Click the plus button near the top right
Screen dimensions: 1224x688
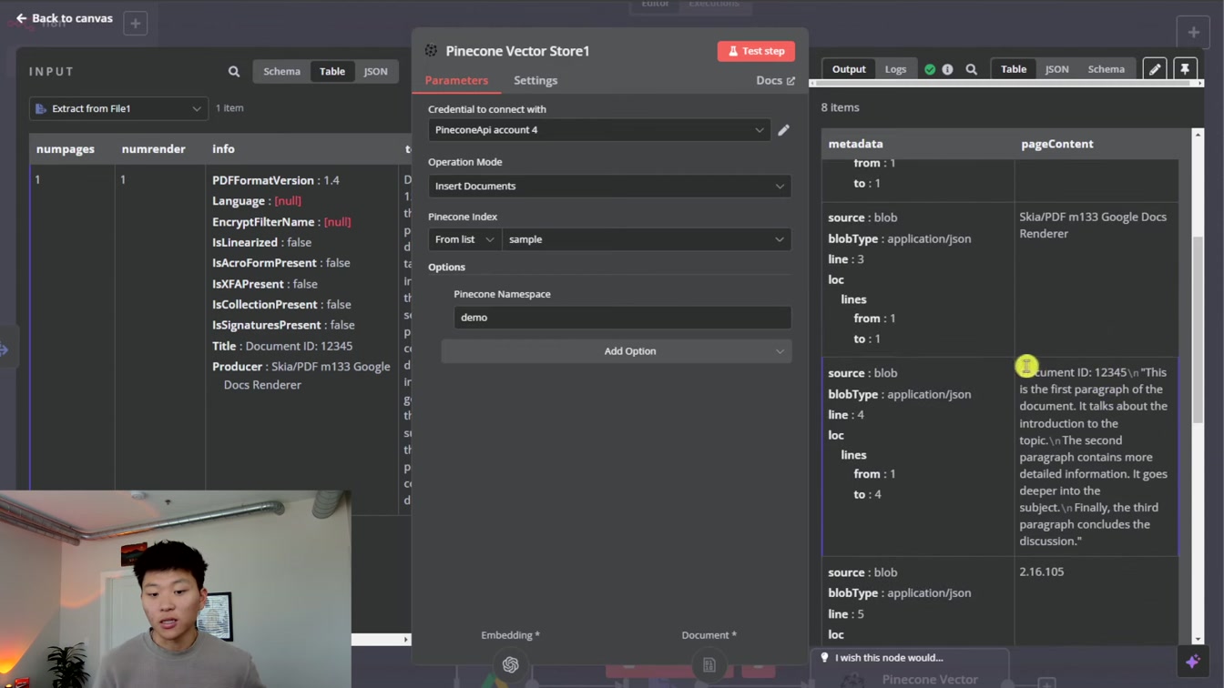(1193, 32)
